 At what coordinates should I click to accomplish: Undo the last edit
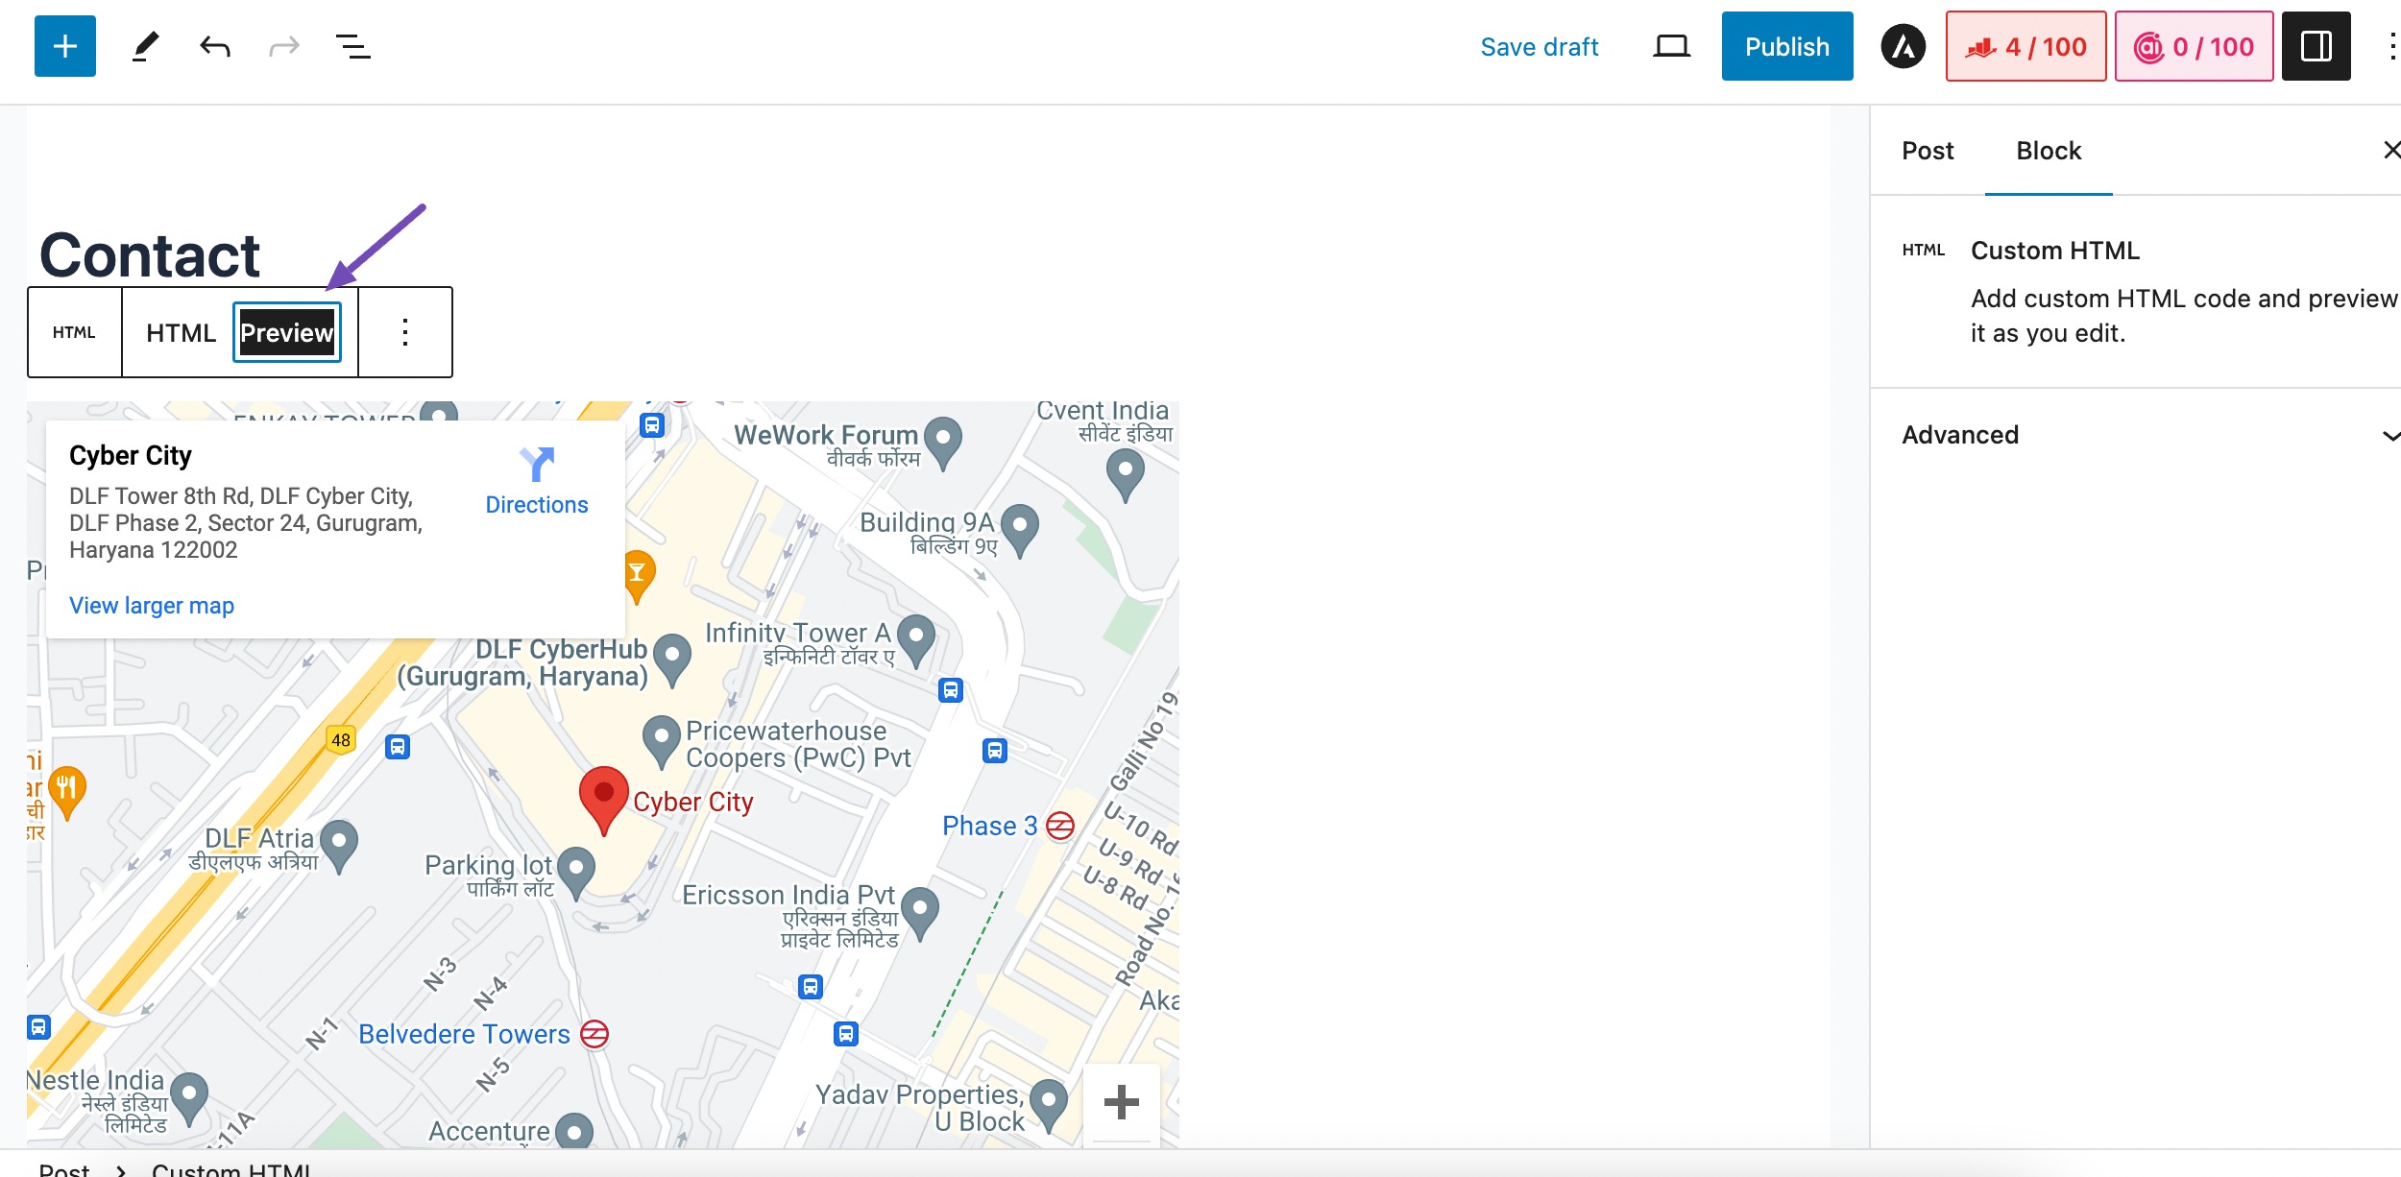point(214,46)
